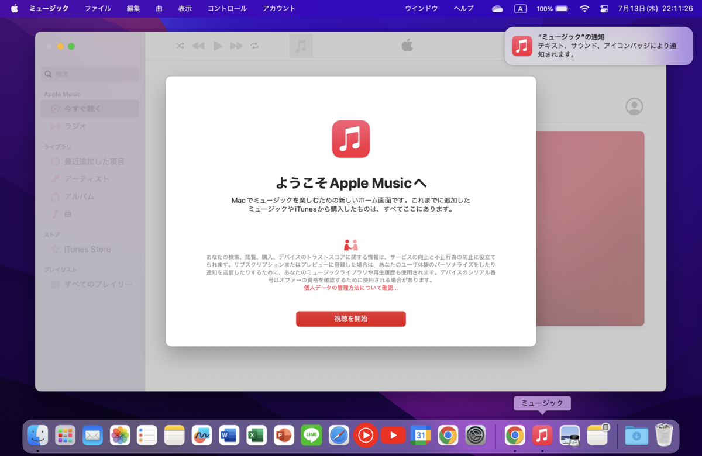The height and width of the screenshot is (456, 702).
Task: Skip to the previous track
Action: [x=198, y=46]
